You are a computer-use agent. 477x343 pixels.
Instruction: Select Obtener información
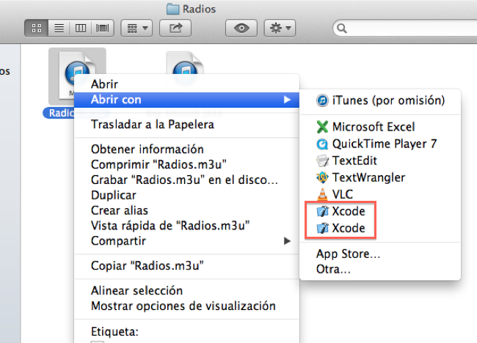pyautogui.click(x=187, y=150)
